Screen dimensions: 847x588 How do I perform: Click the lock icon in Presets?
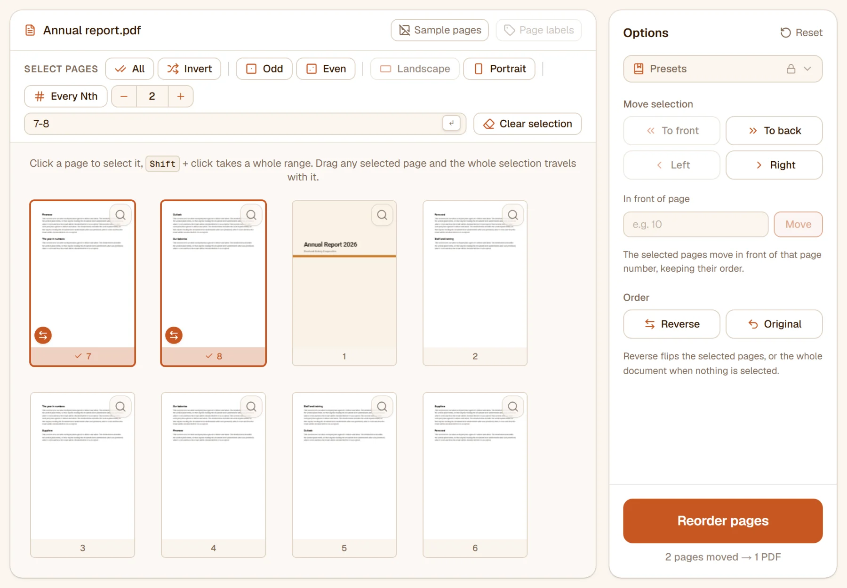pyautogui.click(x=791, y=69)
